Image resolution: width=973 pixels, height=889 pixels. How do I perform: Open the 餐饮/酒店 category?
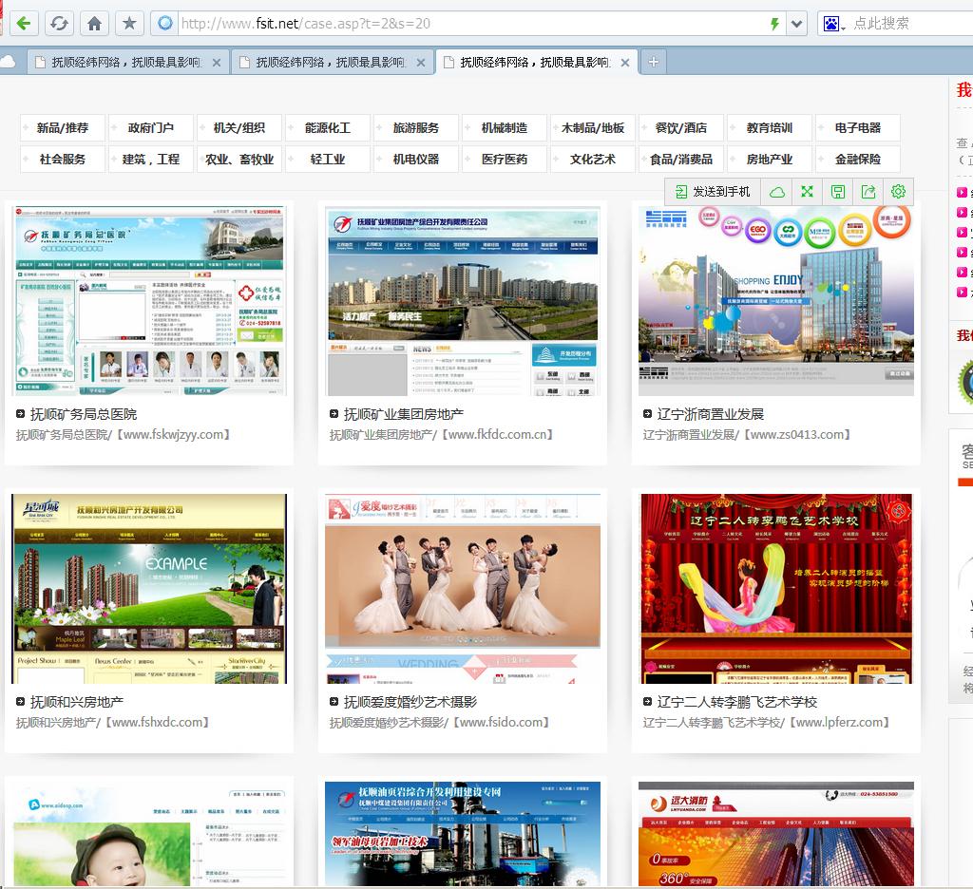click(x=681, y=128)
